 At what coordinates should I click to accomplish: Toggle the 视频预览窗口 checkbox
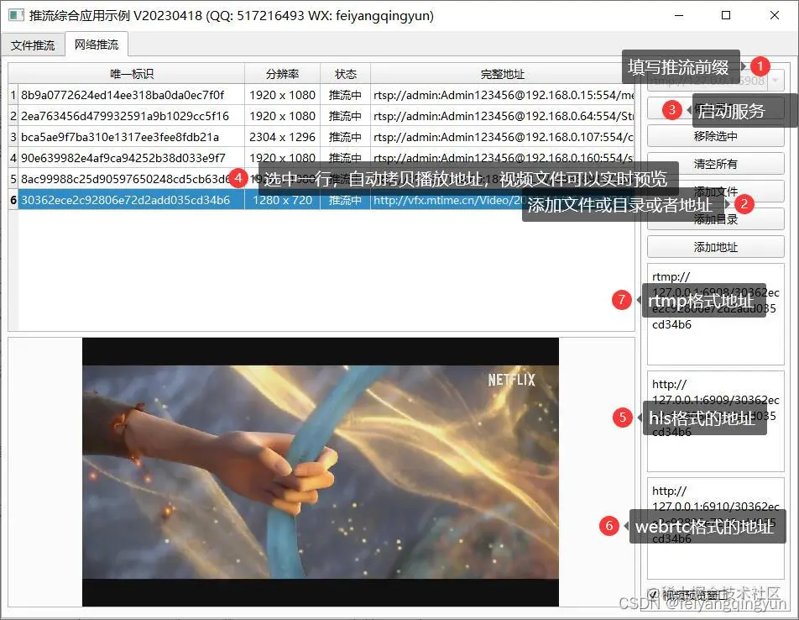(653, 594)
